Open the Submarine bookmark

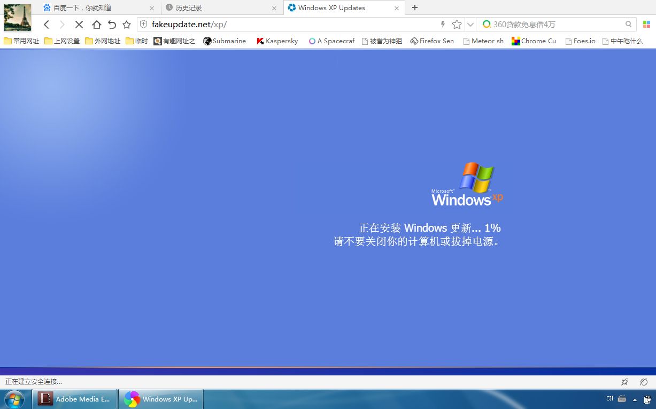click(225, 41)
